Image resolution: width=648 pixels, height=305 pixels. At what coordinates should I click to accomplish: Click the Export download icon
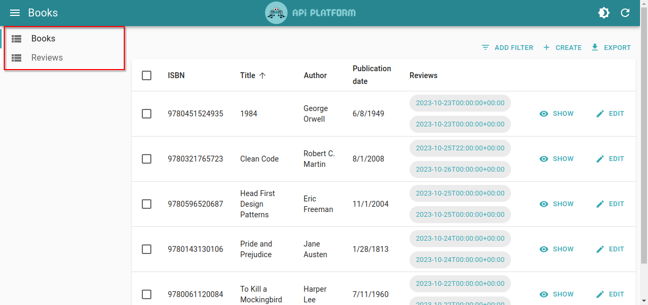(x=595, y=47)
